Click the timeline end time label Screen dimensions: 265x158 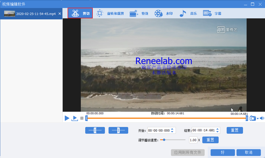point(239,114)
